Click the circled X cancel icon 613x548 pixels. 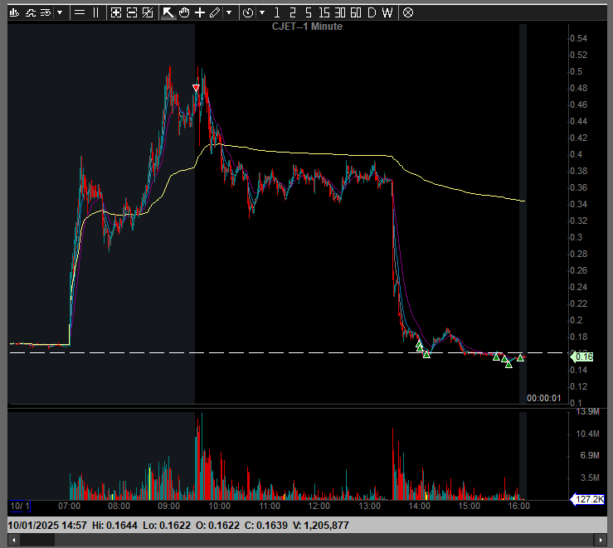[408, 13]
